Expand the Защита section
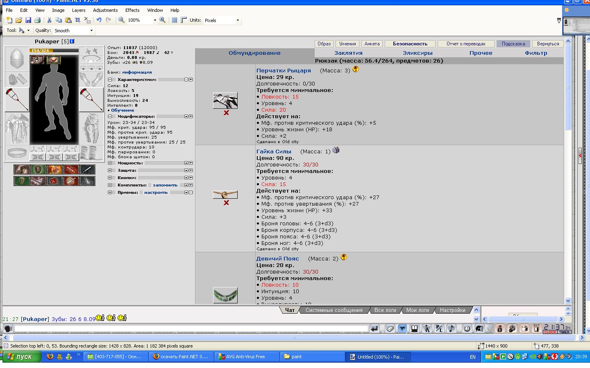 (110, 171)
